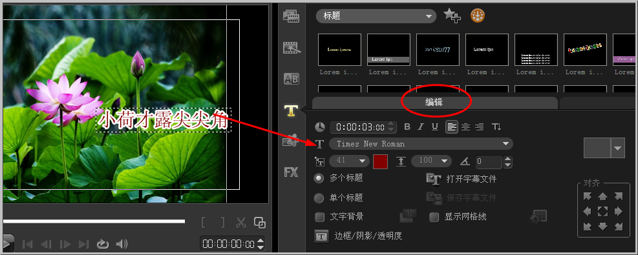Click the white preview scrubber bar
The image size is (638, 255).
(94, 221)
